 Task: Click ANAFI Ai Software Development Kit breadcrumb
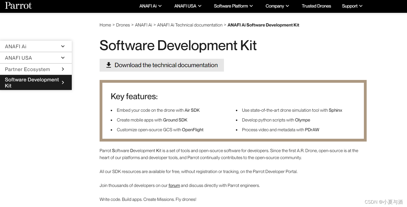coord(263,25)
